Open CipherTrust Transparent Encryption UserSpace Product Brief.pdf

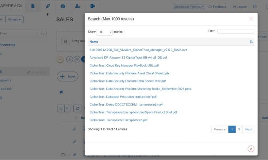tap(133, 112)
